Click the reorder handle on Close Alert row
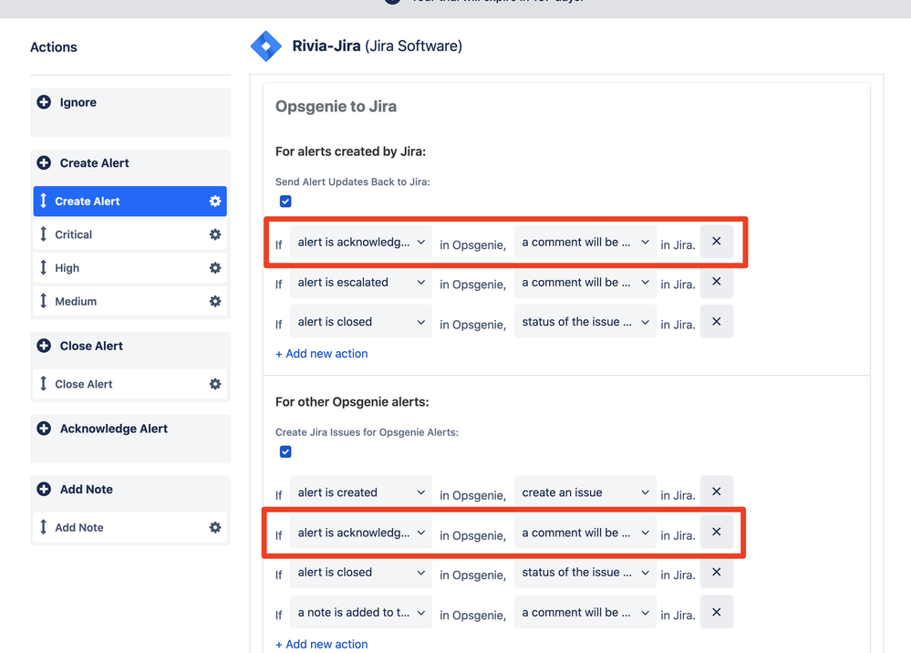The width and height of the screenshot is (911, 653). (x=43, y=384)
